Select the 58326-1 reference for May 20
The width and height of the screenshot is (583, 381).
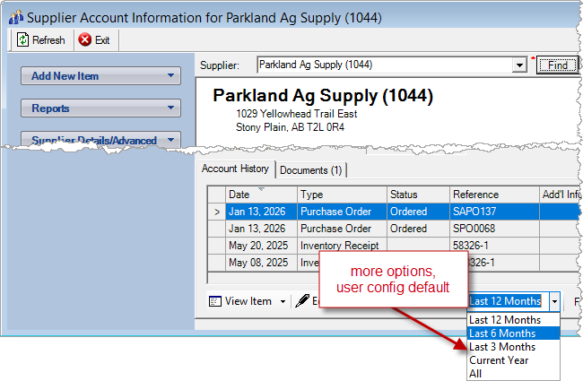[x=494, y=246]
